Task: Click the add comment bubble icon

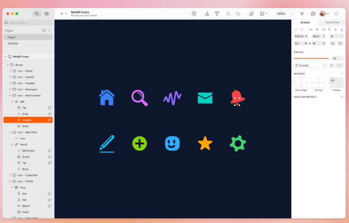Action: pyautogui.click(x=313, y=14)
